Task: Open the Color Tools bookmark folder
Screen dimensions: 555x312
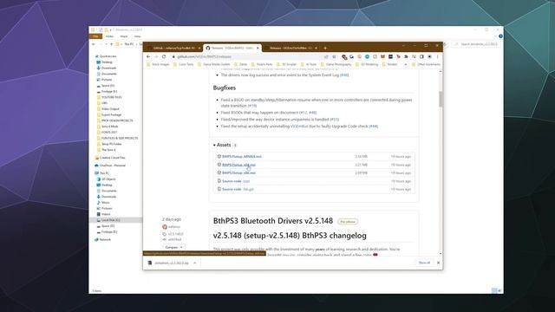Action: point(183,64)
